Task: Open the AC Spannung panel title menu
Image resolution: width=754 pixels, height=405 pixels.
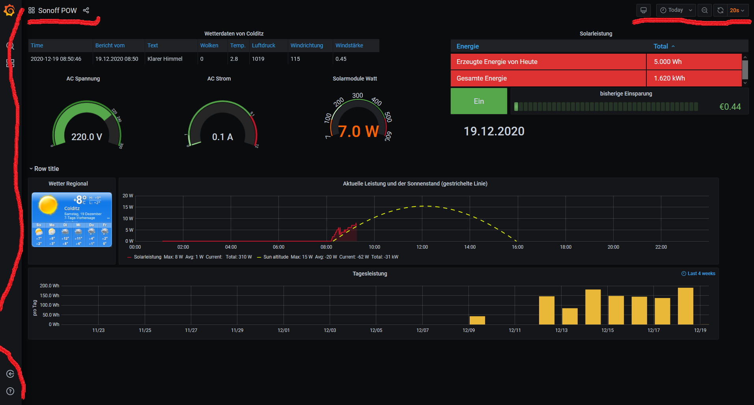Action: pyautogui.click(x=83, y=79)
